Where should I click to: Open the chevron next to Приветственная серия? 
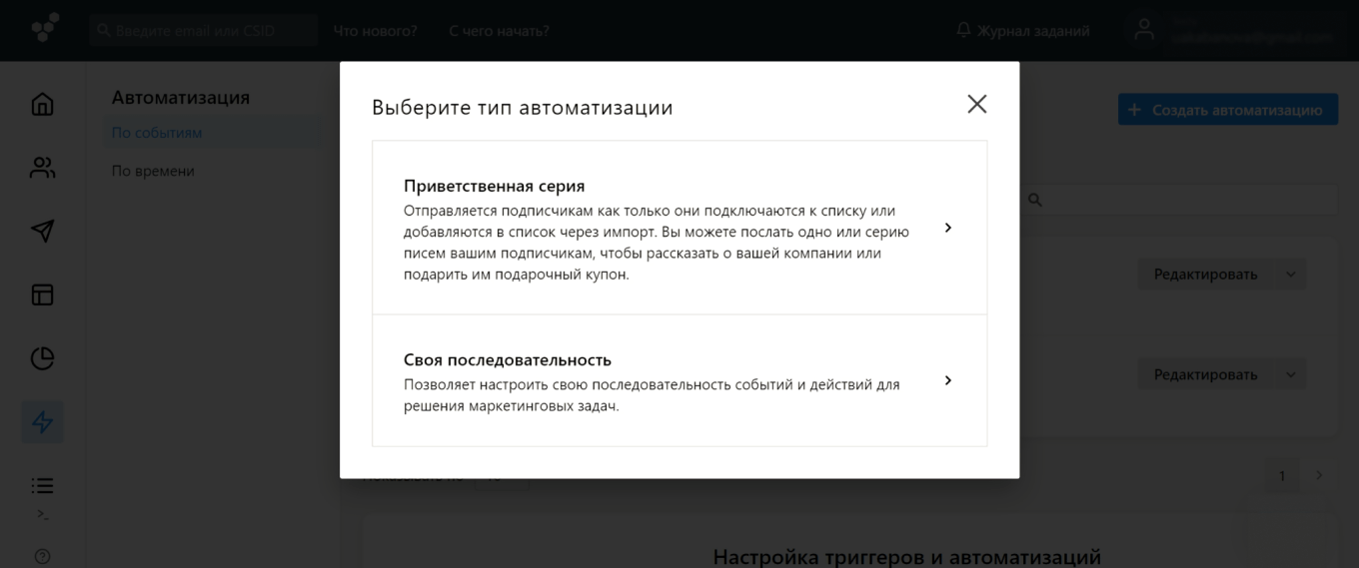[x=947, y=228]
